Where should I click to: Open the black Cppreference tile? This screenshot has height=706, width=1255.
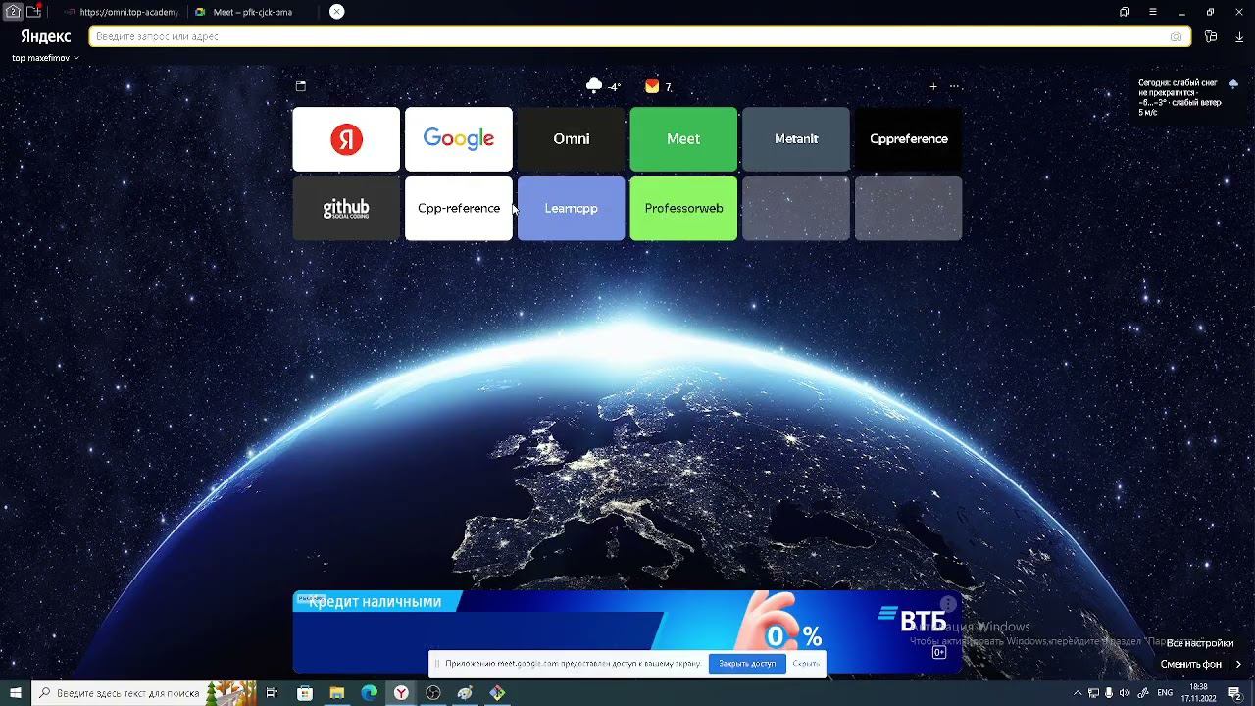(909, 139)
